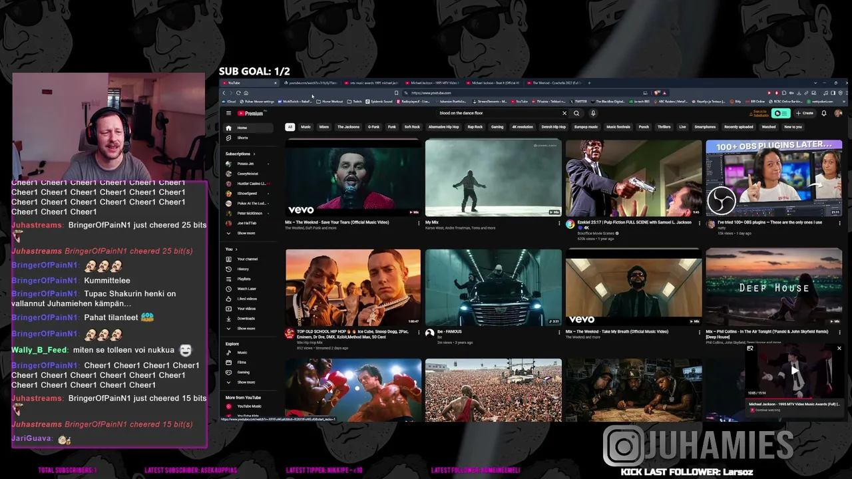Viewport: 852px width, 479px height.
Task: Open Watch Later in the sidebar
Action: coord(247,289)
